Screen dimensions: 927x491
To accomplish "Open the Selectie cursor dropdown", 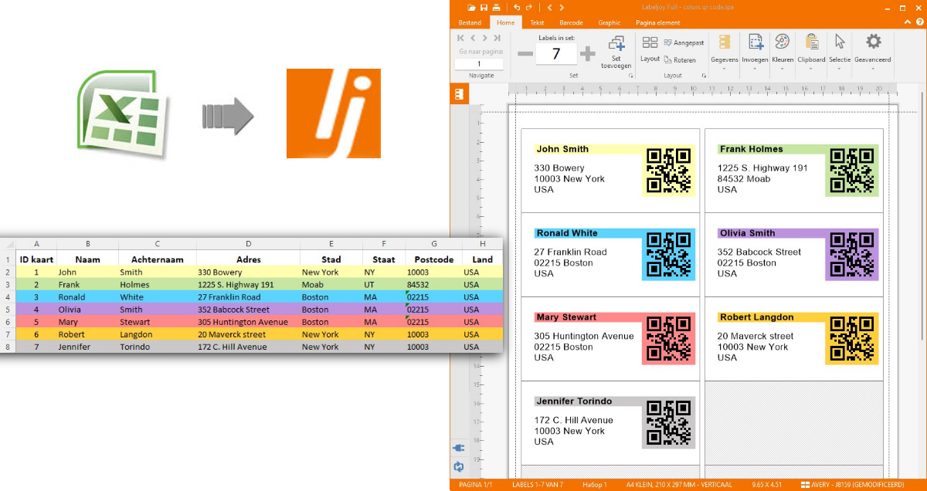I will click(x=840, y=52).
